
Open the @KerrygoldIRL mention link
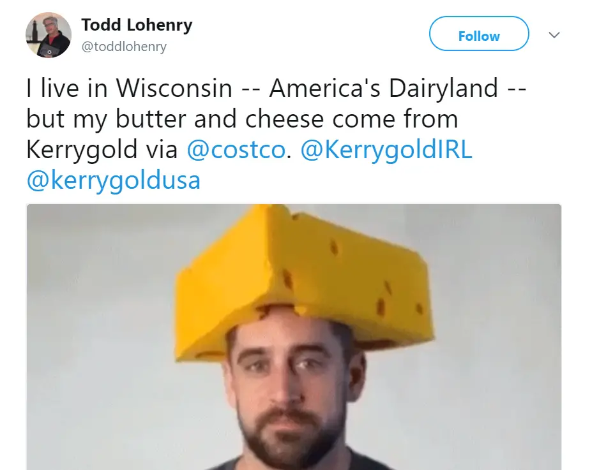[386, 149]
